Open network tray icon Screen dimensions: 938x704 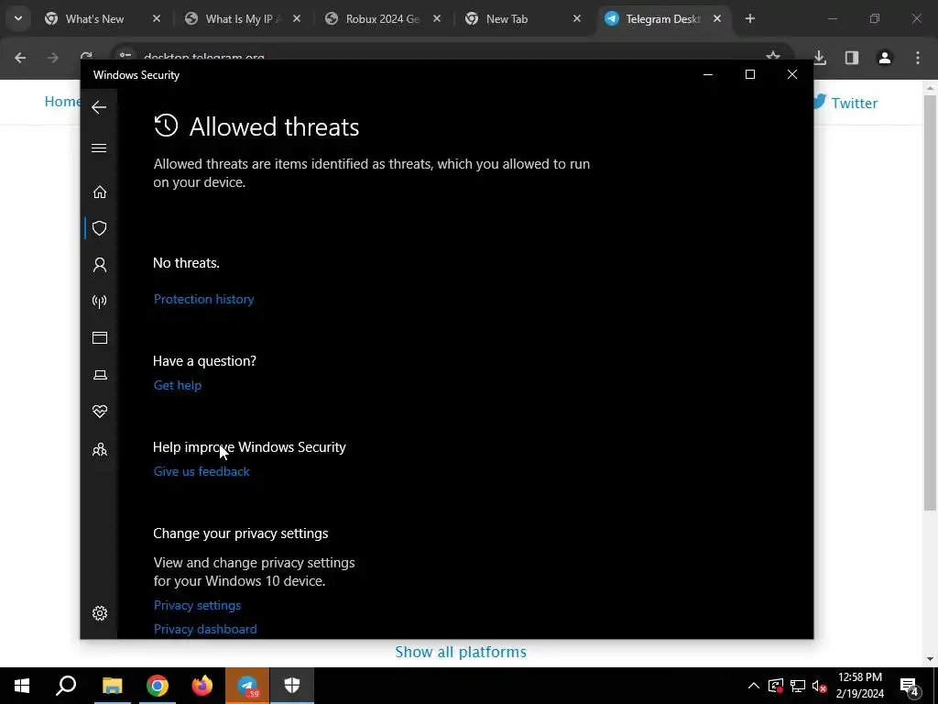pos(798,686)
